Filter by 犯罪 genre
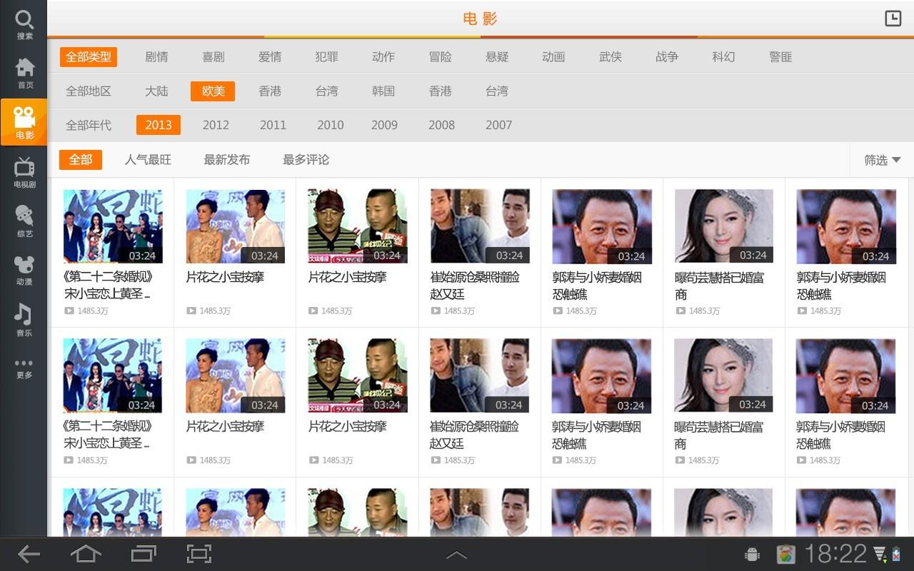This screenshot has width=914, height=571. click(x=327, y=56)
